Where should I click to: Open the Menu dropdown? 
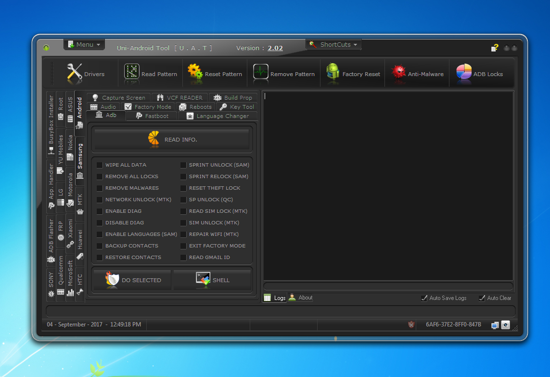click(84, 45)
